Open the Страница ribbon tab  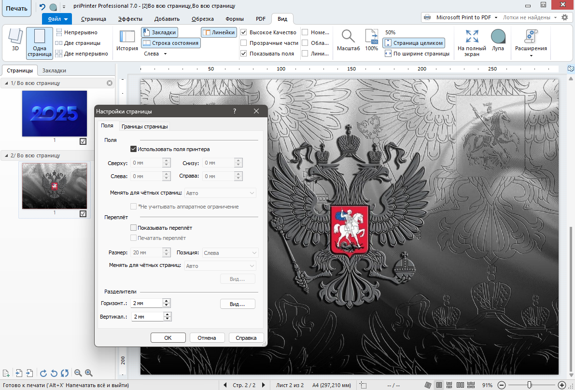pos(94,19)
